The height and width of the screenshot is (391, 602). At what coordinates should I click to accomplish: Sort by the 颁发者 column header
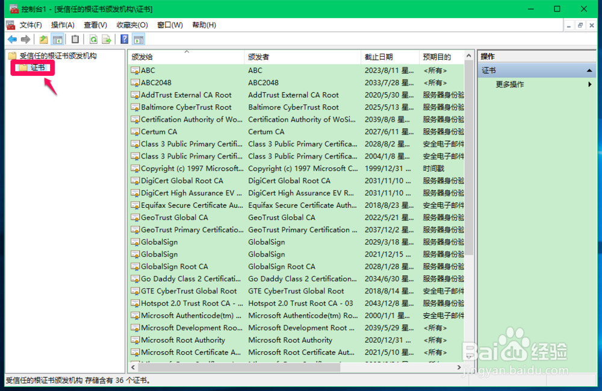tap(303, 57)
